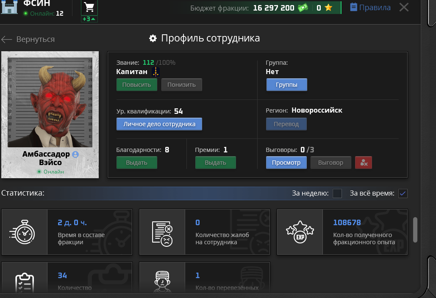Open the Правила rules link
The width and height of the screenshot is (436, 298).
[x=370, y=8]
